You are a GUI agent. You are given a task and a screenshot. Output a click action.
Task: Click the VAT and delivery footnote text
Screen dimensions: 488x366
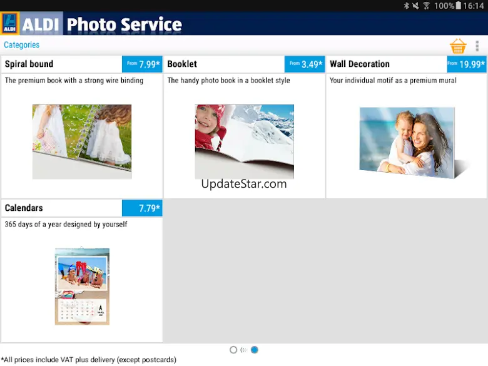[89, 360]
